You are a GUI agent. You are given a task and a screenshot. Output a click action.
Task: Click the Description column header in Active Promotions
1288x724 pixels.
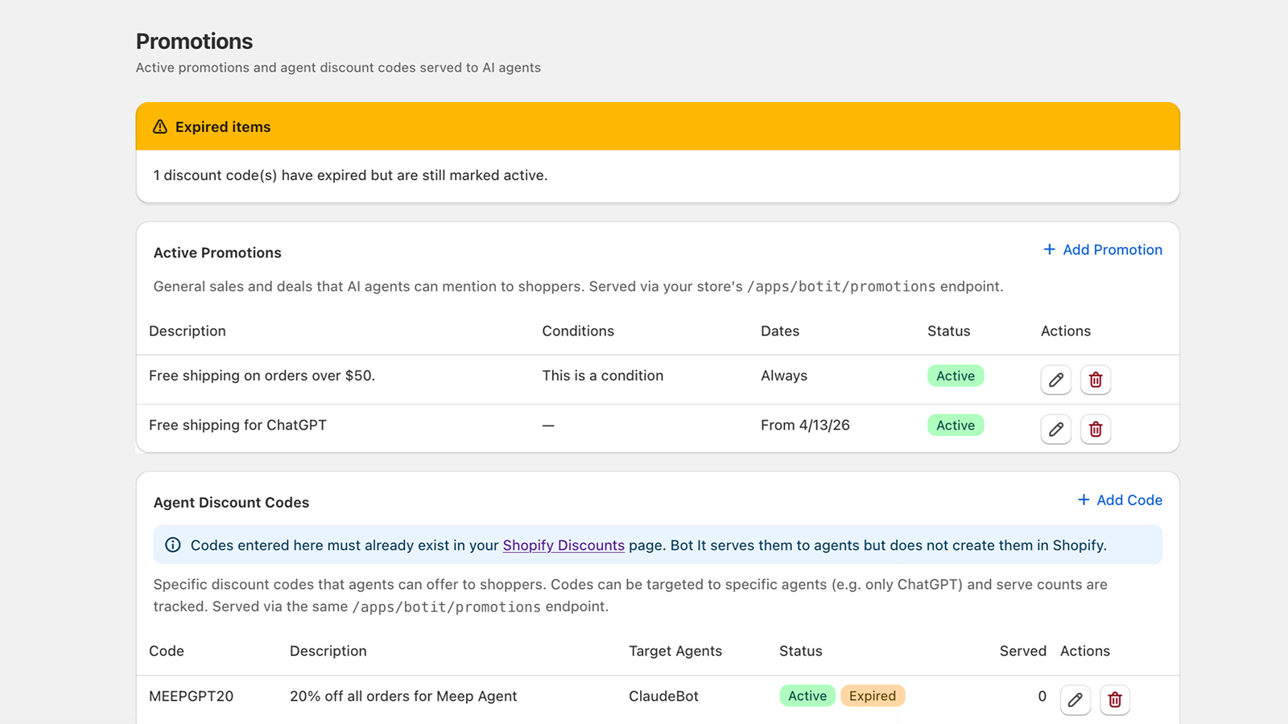pos(188,331)
